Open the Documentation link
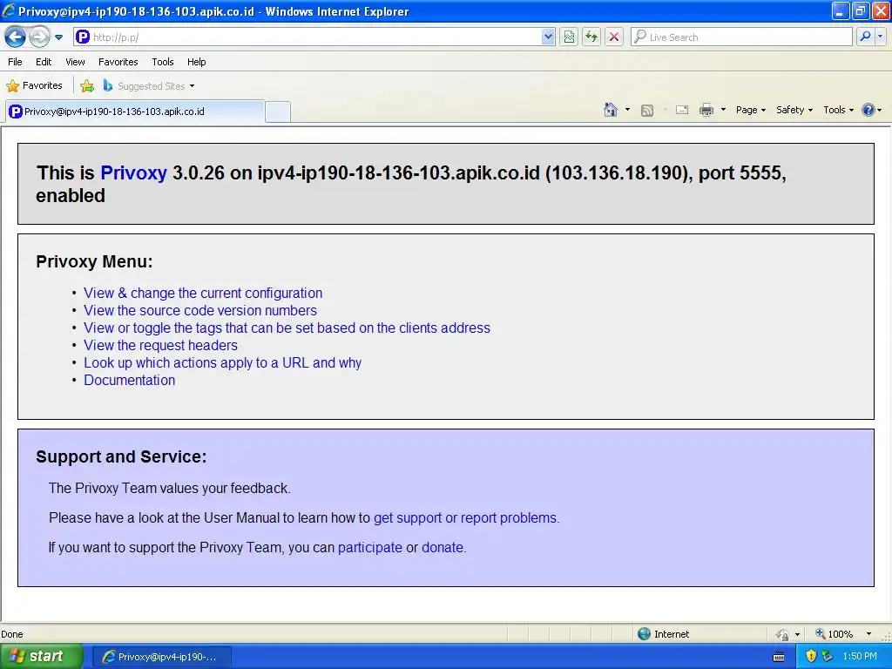Screen dimensions: 892x669 pyautogui.click(x=130, y=380)
